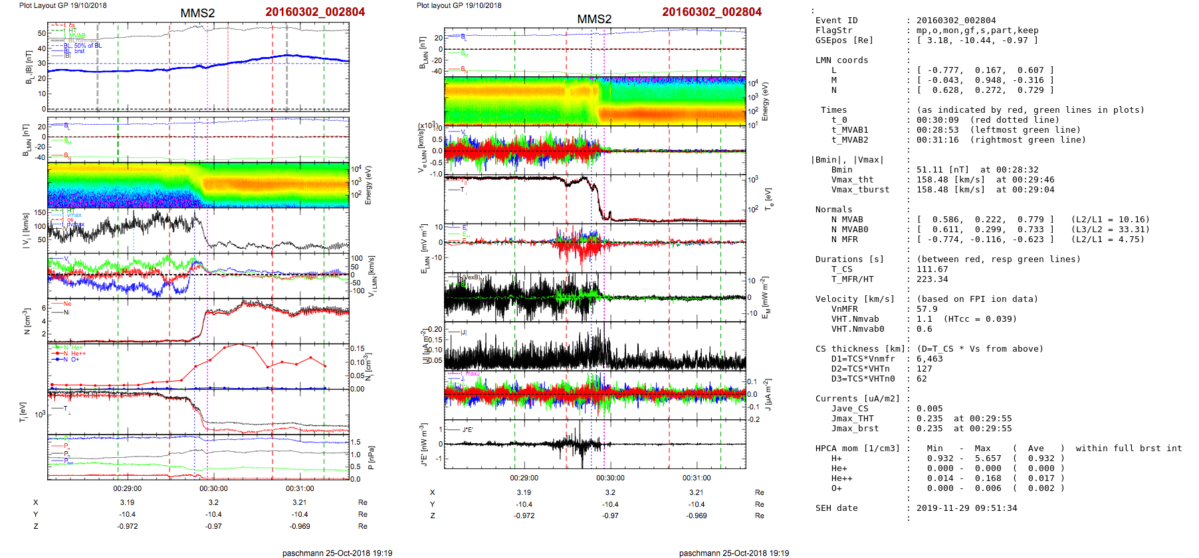Click the 'Jmax_THT' label

(852, 419)
